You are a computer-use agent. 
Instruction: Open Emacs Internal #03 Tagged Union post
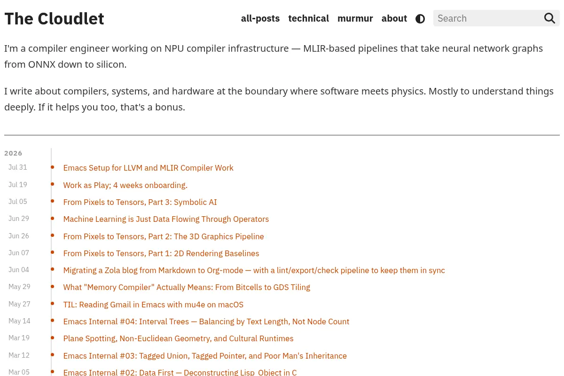tap(205, 356)
